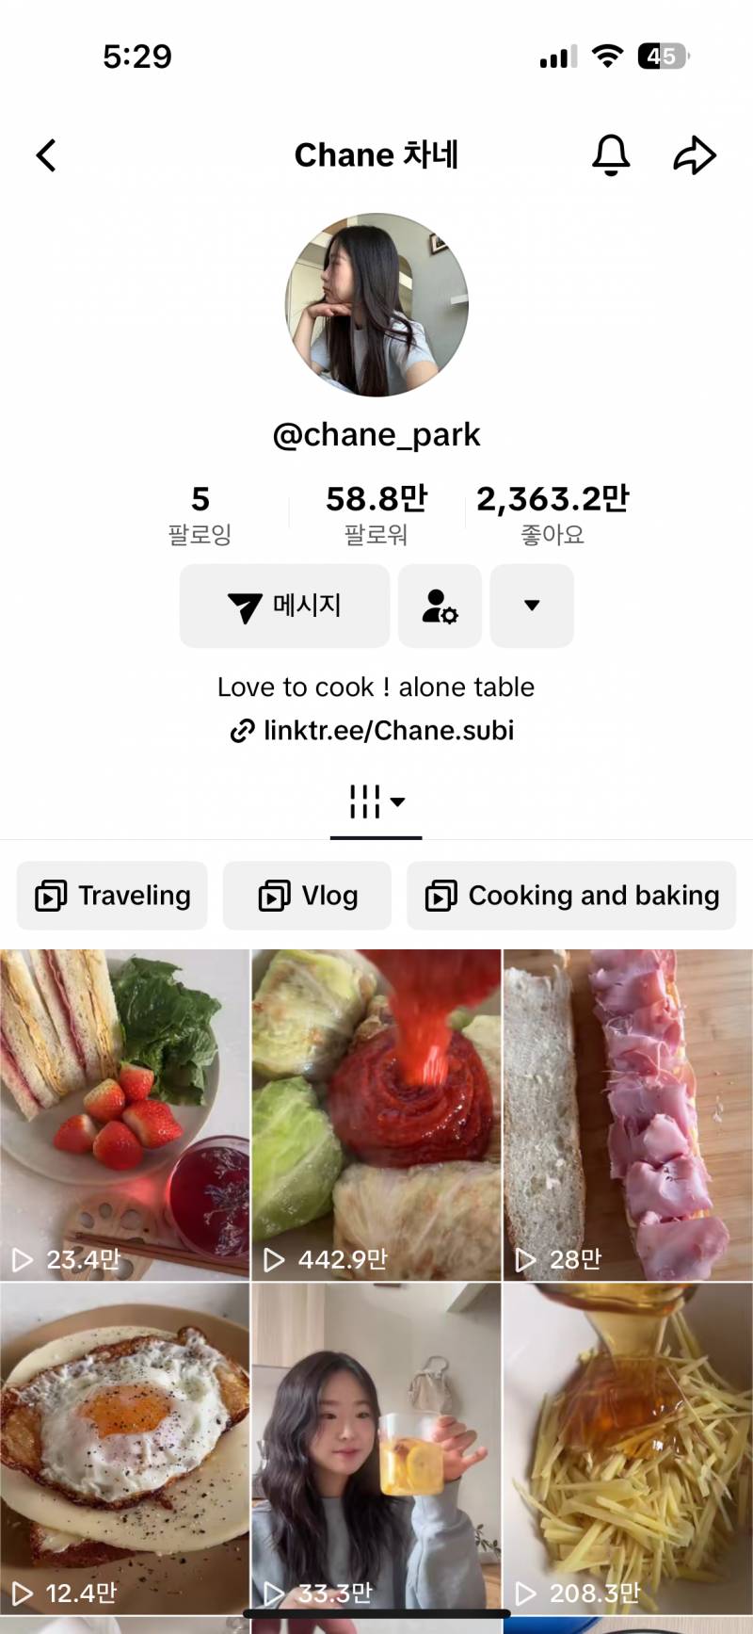The width and height of the screenshot is (753, 1634).
Task: Tap the back arrow icon
Action: point(46,155)
